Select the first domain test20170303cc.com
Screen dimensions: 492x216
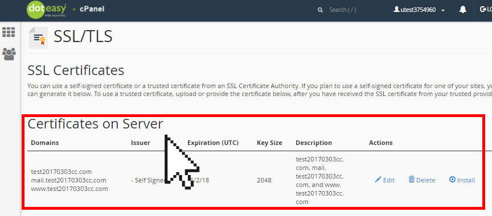pos(61,172)
